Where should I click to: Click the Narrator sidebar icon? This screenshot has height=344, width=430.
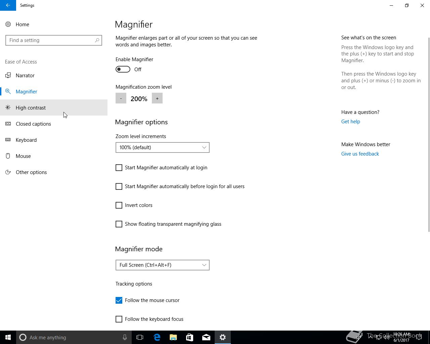pyautogui.click(x=8, y=76)
